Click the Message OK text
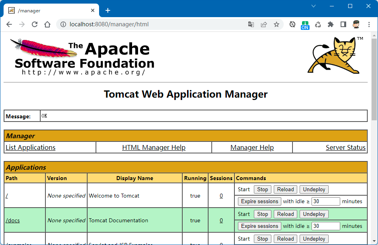Image resolution: width=378 pixels, height=245 pixels. [x=44, y=116]
